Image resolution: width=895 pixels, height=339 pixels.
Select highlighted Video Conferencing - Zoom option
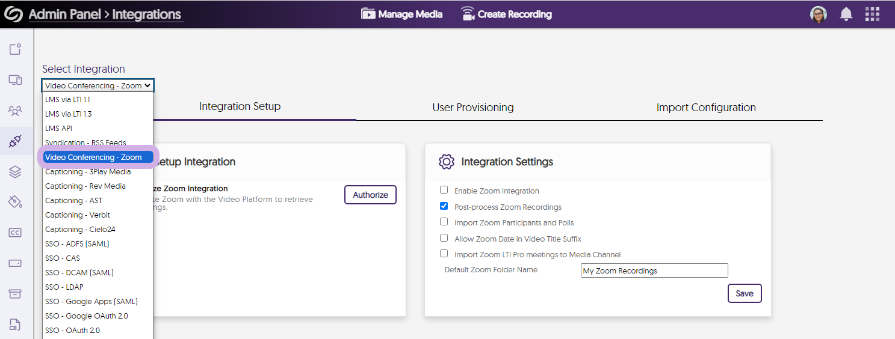point(98,157)
